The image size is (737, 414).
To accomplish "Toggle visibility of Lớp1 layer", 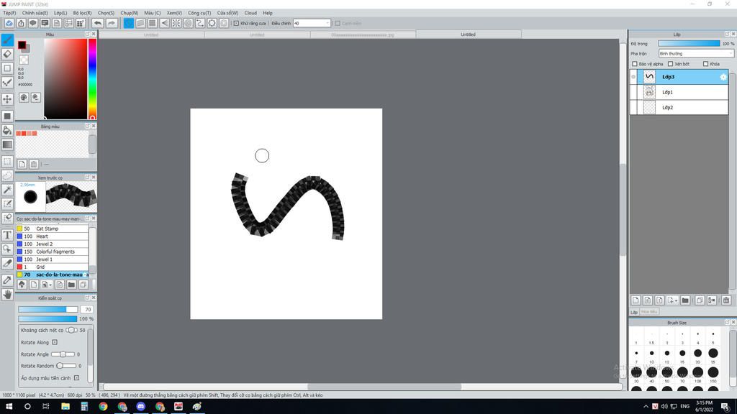I will (x=633, y=92).
